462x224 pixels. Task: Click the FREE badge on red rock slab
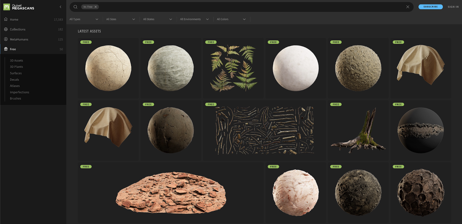tap(86, 167)
